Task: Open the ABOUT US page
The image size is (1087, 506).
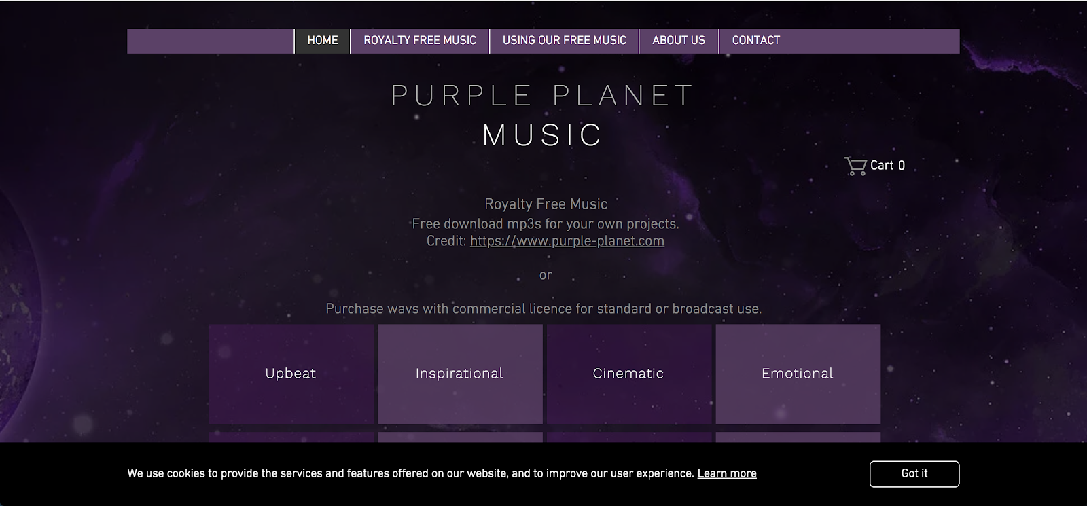Action: click(679, 41)
